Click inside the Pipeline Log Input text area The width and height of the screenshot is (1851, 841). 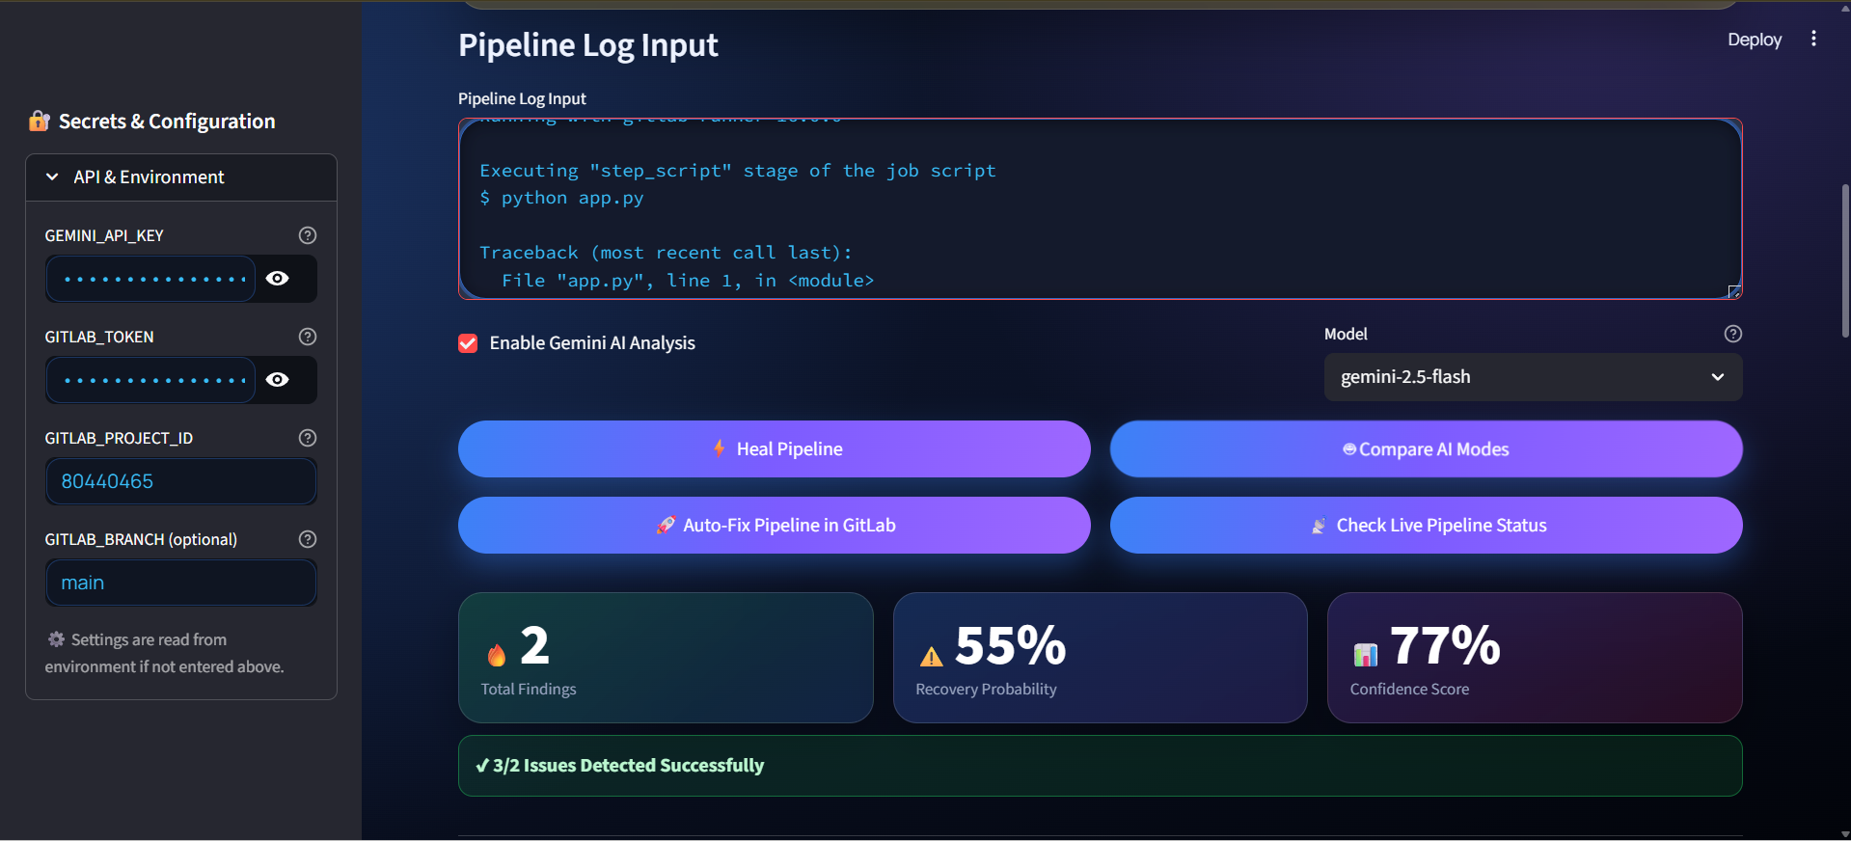[x=1100, y=208]
